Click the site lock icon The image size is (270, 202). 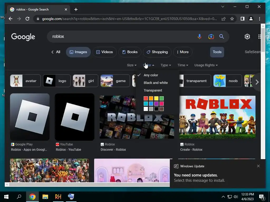38,19
